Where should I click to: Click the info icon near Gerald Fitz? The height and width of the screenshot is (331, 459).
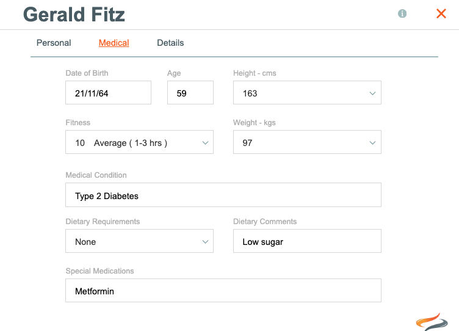click(x=402, y=13)
